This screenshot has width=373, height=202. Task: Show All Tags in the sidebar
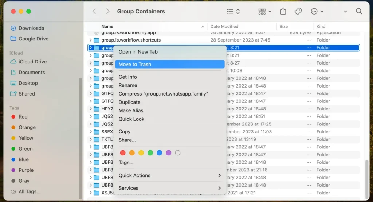click(25, 191)
